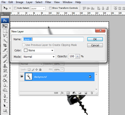Screen dimensions: 125x115
Task: Select the Sponge tool
Action: [x=5, y=90]
